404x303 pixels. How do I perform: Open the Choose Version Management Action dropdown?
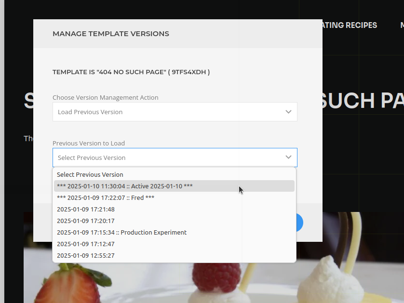tap(175, 112)
